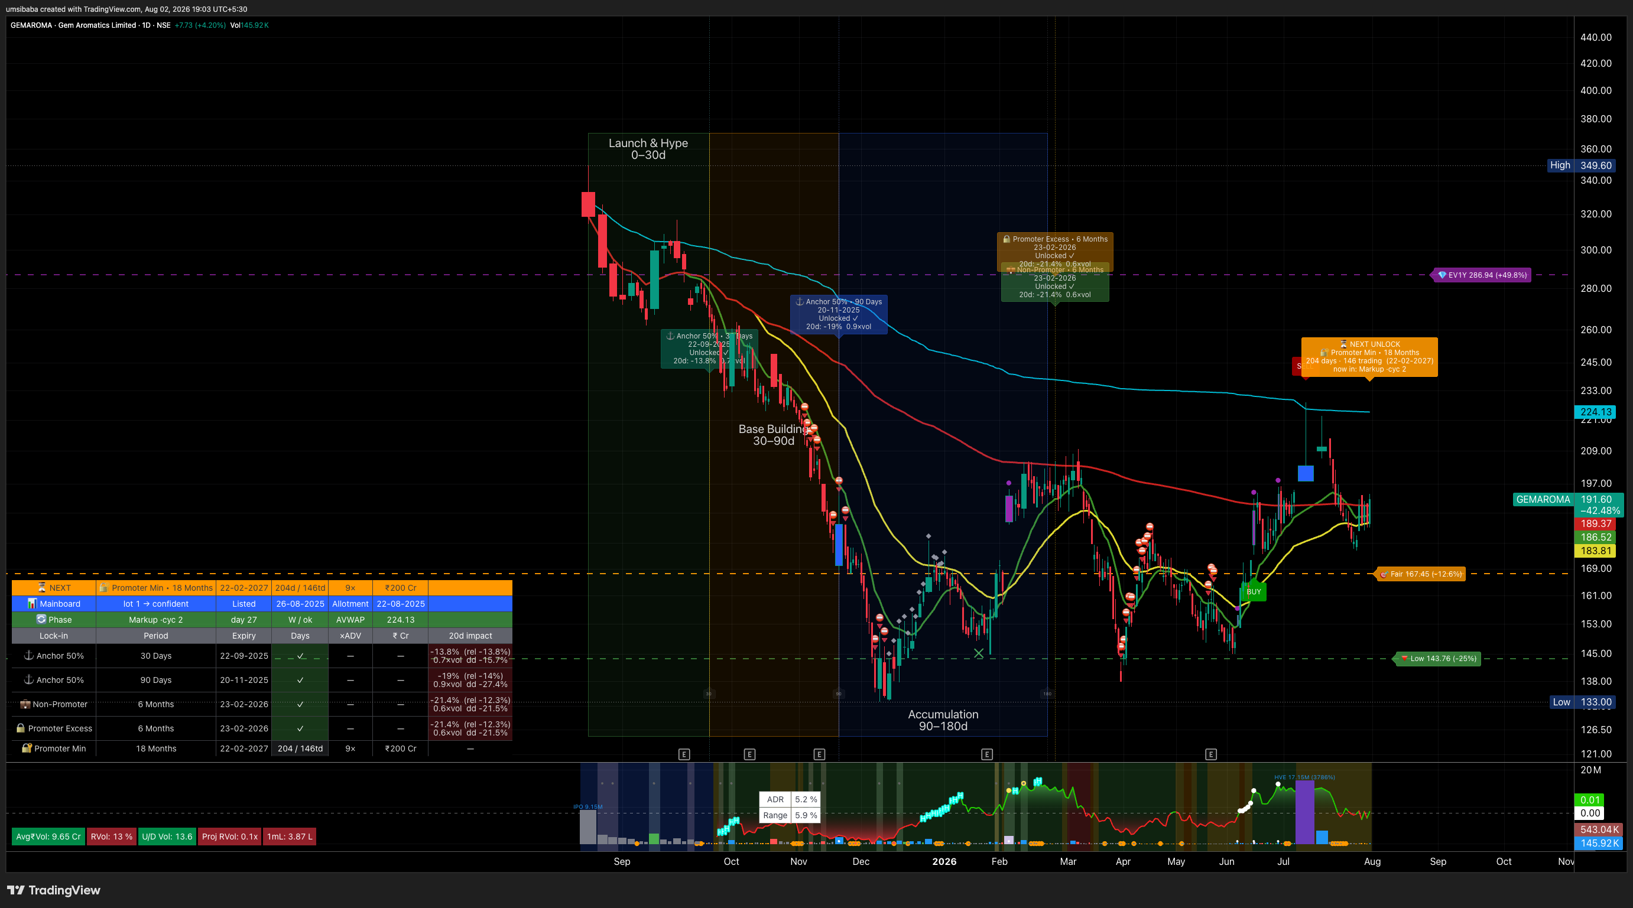The height and width of the screenshot is (908, 1633).
Task: Click the orange NEXT UNLOCK callout
Action: (x=1369, y=357)
